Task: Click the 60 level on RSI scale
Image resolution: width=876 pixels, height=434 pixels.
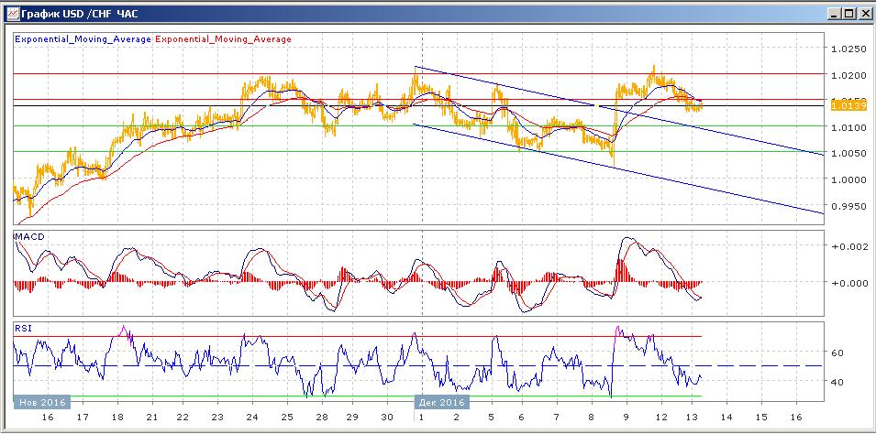Action: click(x=837, y=352)
